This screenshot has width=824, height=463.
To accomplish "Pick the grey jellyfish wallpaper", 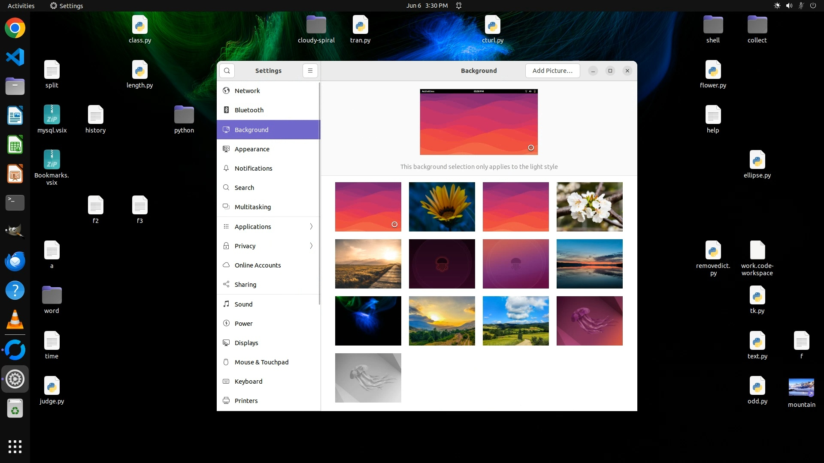I will [368, 378].
